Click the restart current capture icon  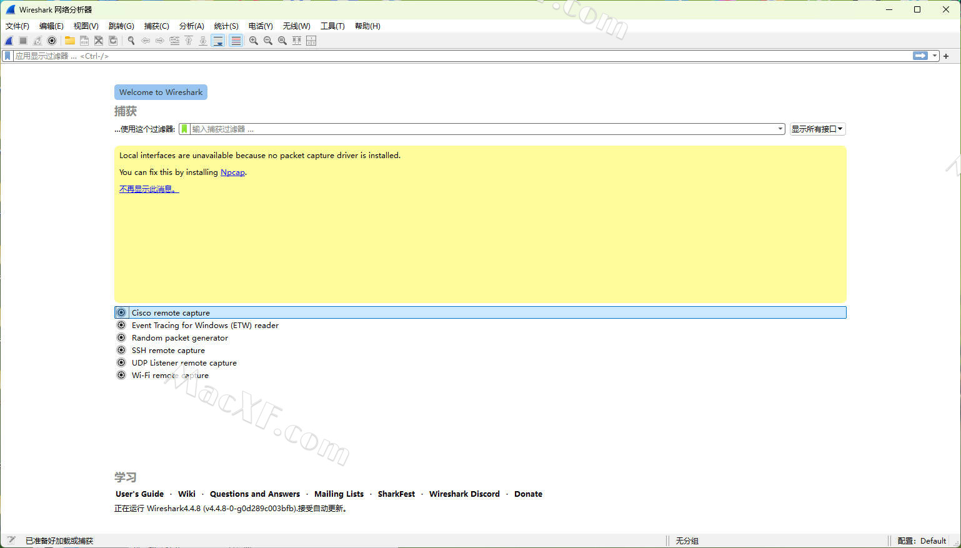coord(37,41)
